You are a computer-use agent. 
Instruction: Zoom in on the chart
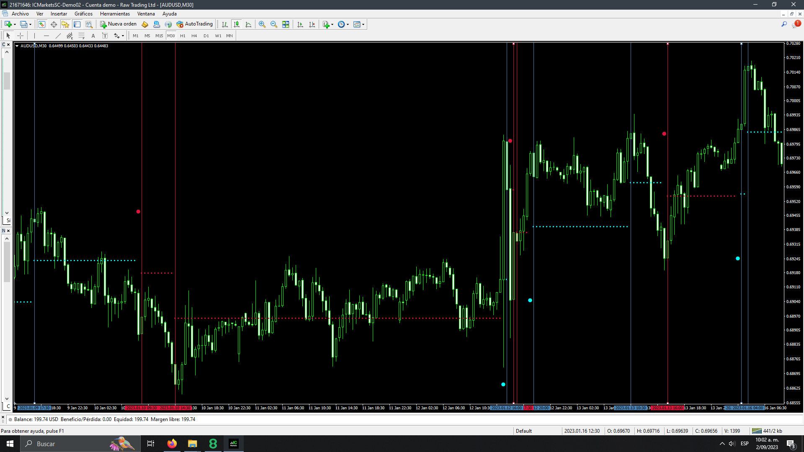(262, 24)
